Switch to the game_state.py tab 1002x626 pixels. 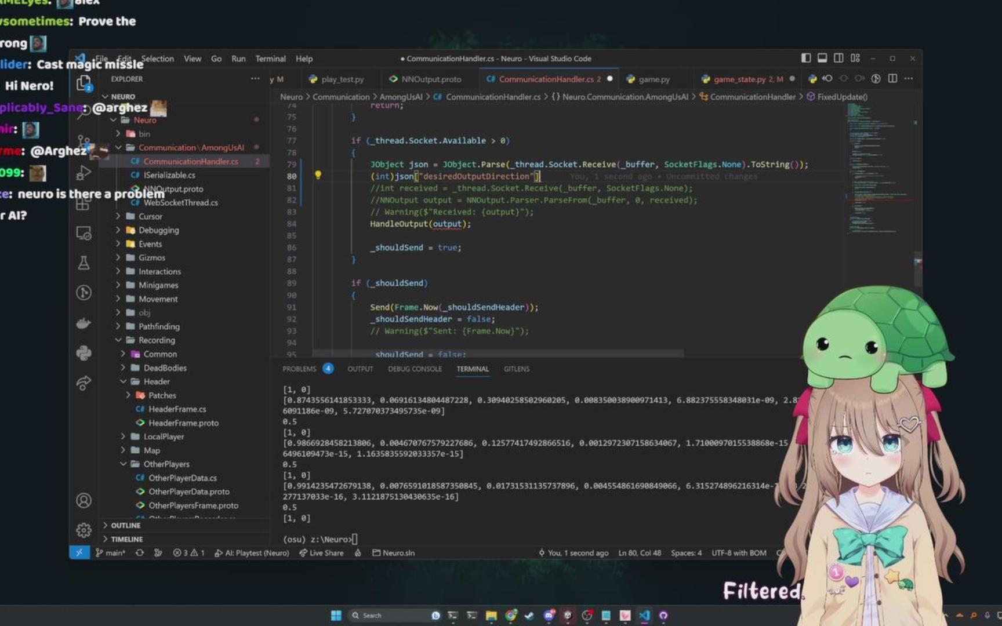[x=747, y=79]
